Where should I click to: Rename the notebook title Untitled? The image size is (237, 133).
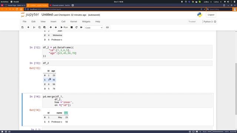47,15
